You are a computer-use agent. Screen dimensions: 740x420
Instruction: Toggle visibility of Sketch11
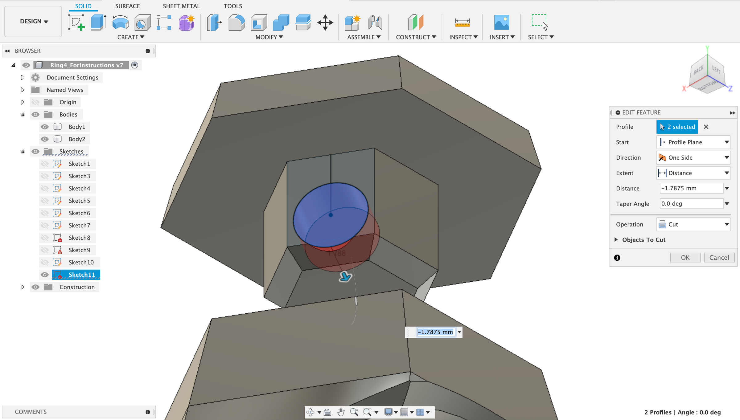[x=45, y=275]
